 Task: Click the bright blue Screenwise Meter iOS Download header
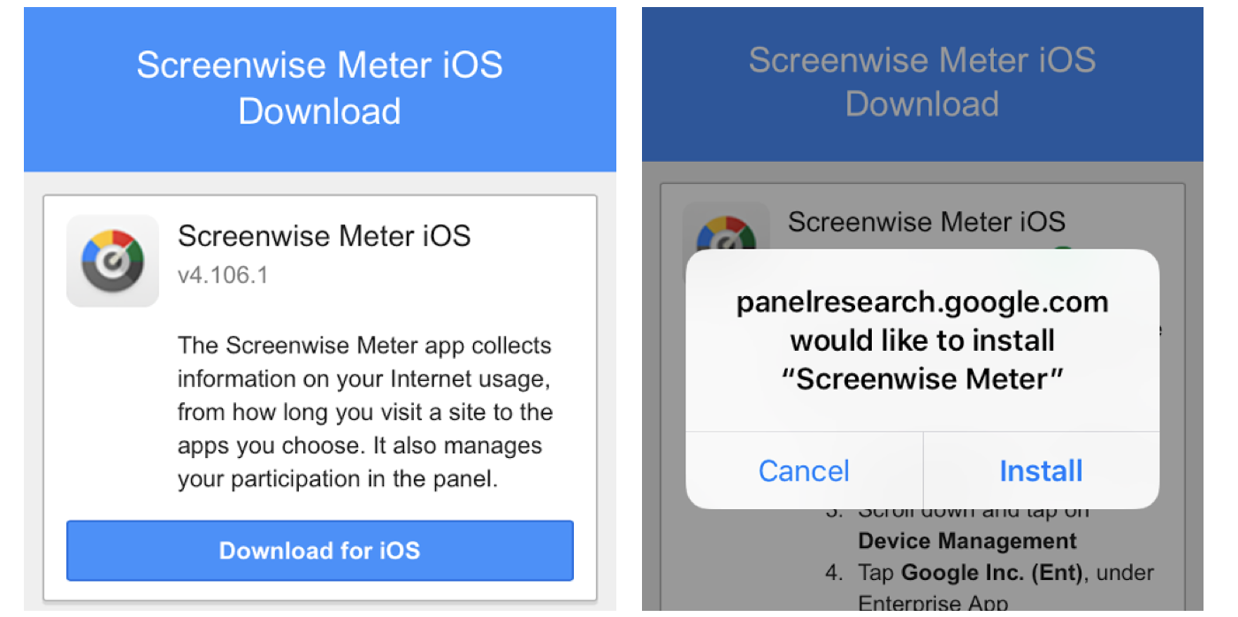point(319,88)
